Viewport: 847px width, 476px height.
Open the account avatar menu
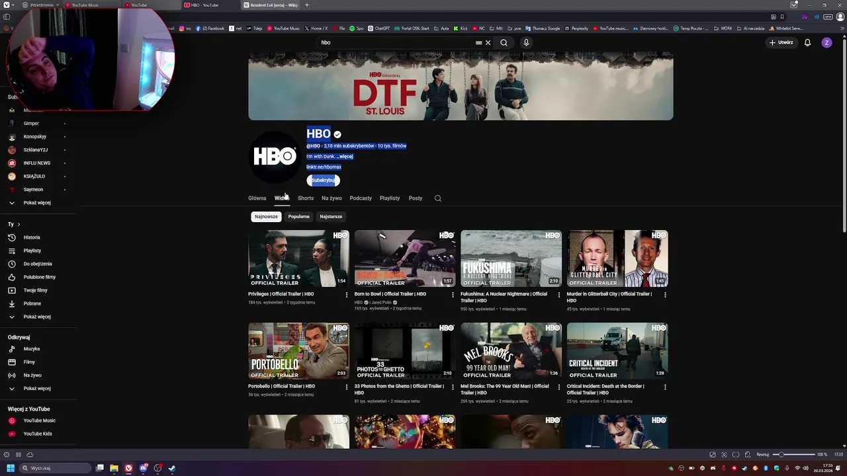(x=826, y=42)
